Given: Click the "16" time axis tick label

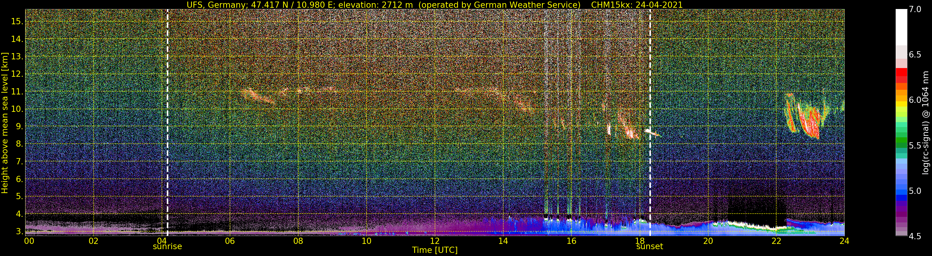Looking at the screenshot, I should 571,241.
